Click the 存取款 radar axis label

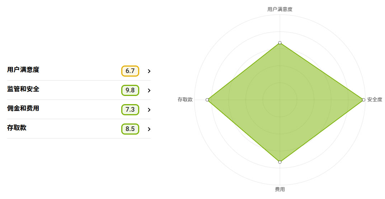(x=185, y=99)
